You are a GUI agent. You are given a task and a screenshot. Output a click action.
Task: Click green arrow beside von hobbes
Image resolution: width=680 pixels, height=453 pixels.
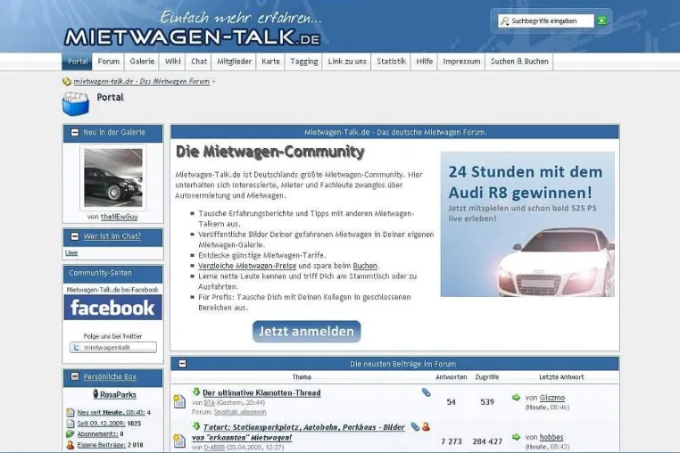pos(516,437)
